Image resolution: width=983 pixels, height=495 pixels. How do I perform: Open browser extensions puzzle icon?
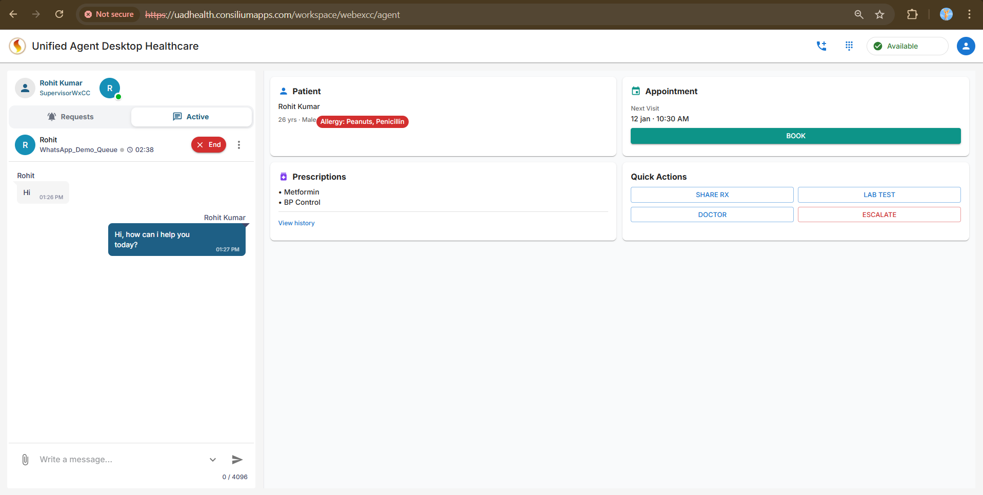912,14
